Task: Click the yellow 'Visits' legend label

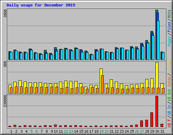Action: click(169, 66)
